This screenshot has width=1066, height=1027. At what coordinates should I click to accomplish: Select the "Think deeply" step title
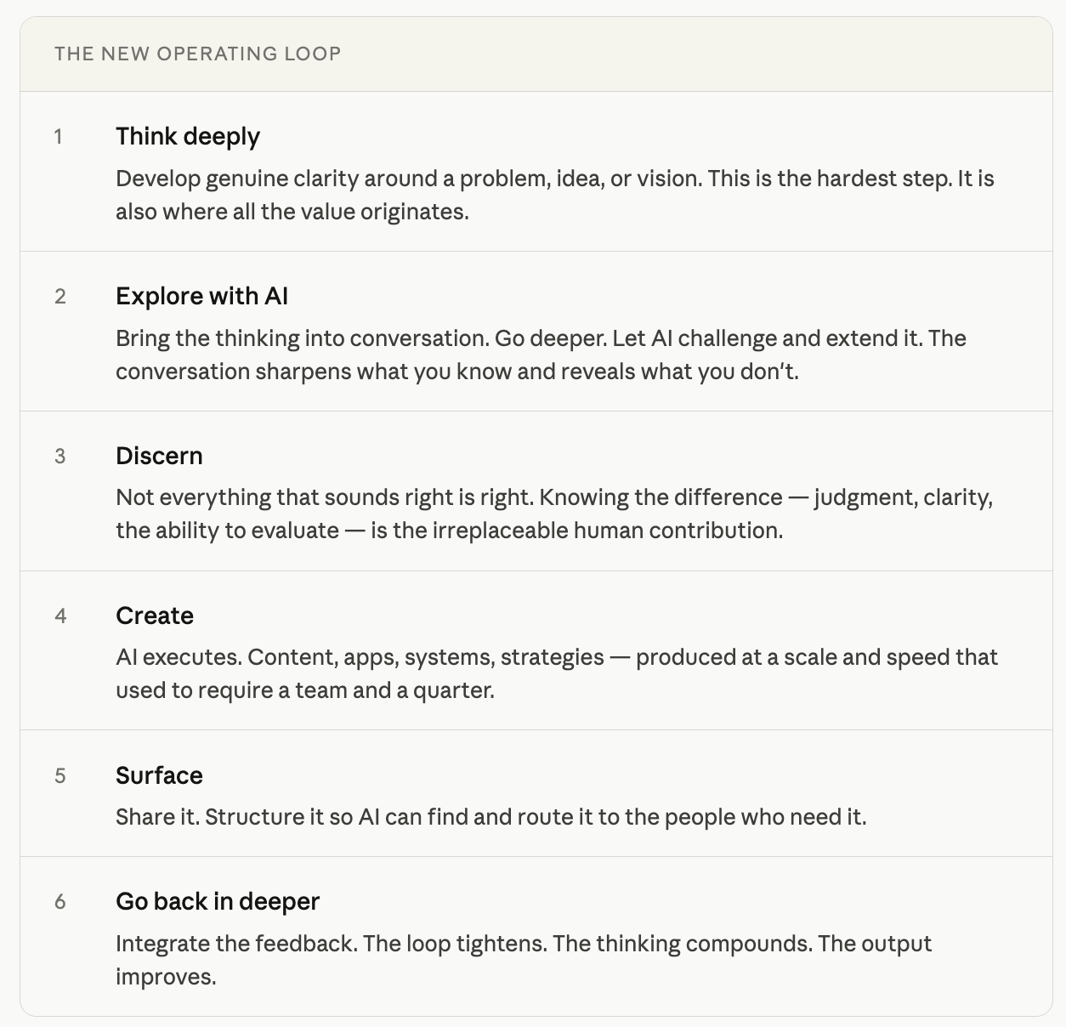(x=188, y=136)
